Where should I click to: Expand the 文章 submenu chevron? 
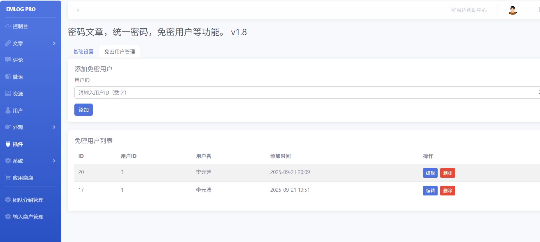pyautogui.click(x=54, y=43)
